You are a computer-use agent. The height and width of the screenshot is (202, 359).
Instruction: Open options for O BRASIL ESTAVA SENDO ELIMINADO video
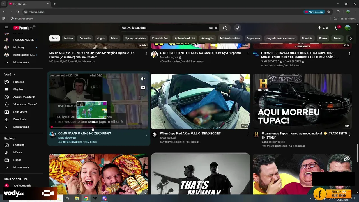click(x=350, y=54)
